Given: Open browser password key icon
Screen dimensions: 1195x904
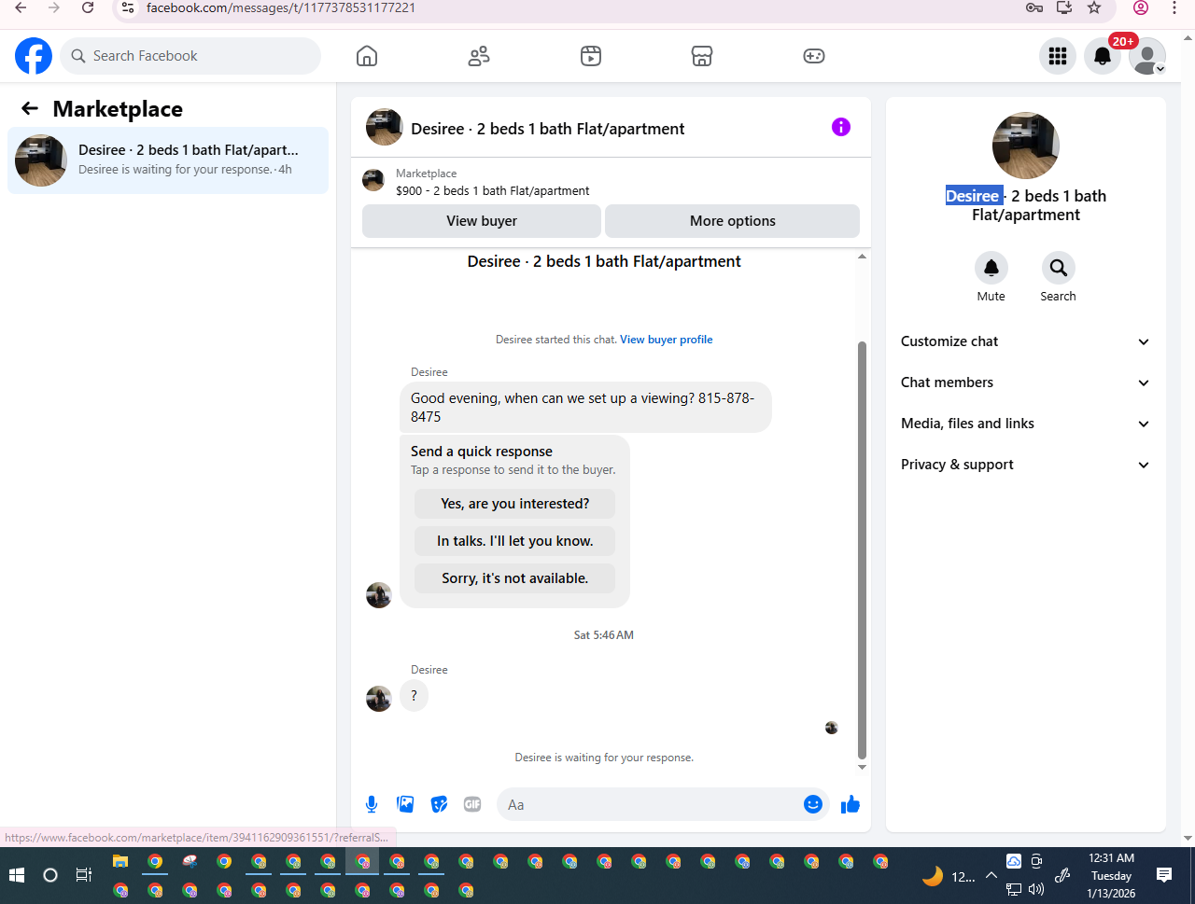Looking at the screenshot, I should (1034, 7).
